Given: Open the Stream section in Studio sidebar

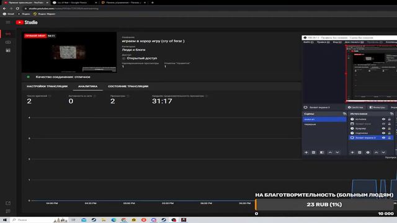Looking at the screenshot, I should 8,33.
